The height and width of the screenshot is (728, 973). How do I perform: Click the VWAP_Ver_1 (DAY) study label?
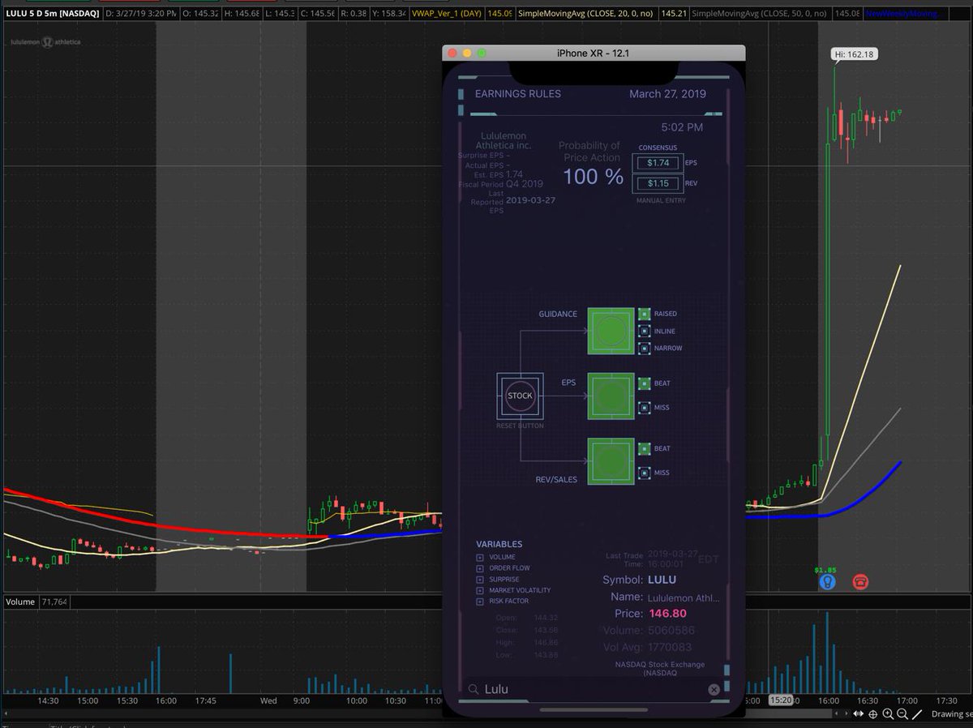448,14
